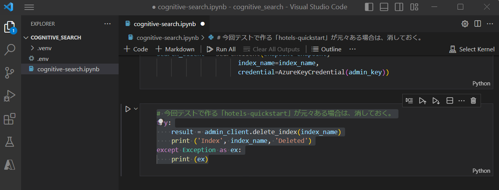This screenshot has width=499, height=190.
Task: Open Customize Layout options
Action: [414, 7]
